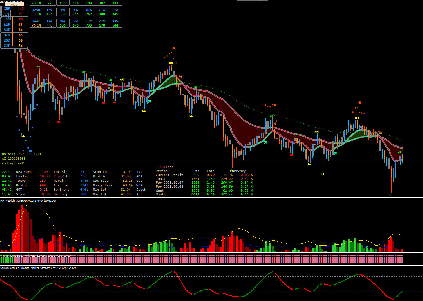Click the Max Lot label
Screen dimensions: 423x301
coord(100,194)
